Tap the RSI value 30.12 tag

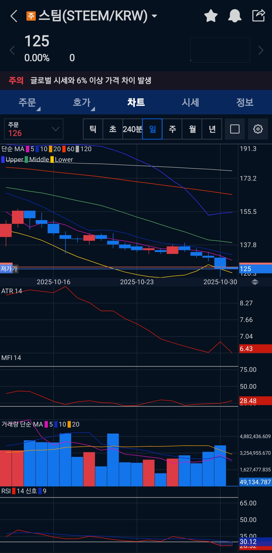[255, 542]
